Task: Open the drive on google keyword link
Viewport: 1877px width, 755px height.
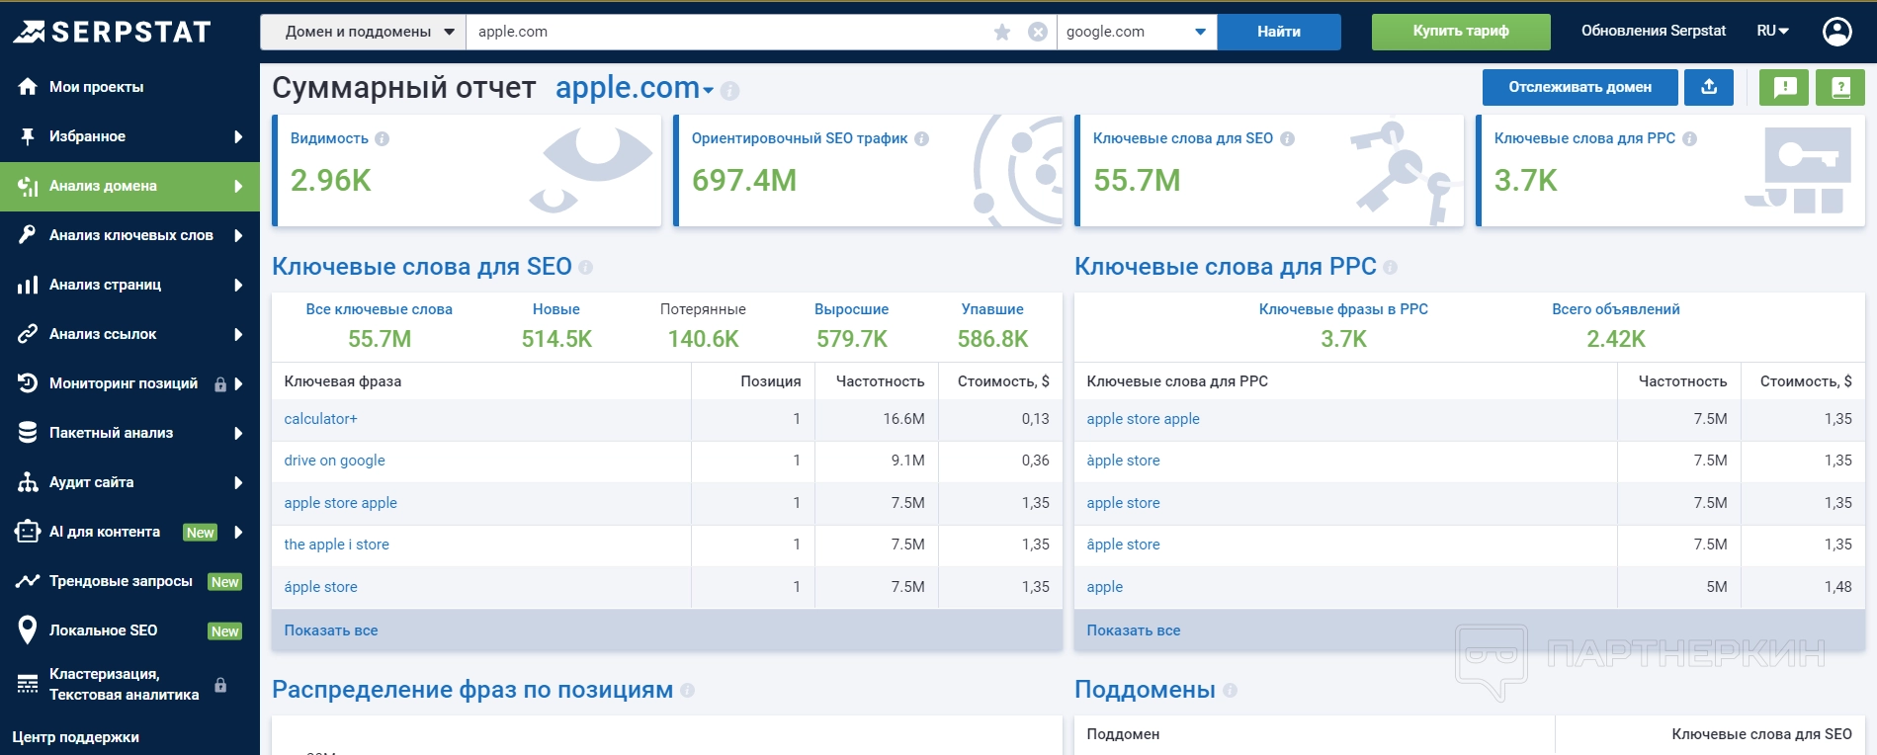Action: (x=334, y=461)
